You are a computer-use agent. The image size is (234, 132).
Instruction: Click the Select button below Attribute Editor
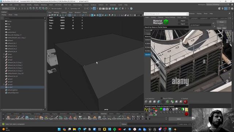(x=179, y=119)
